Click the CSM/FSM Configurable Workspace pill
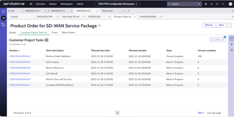234x117 pixels. tap(117, 4)
